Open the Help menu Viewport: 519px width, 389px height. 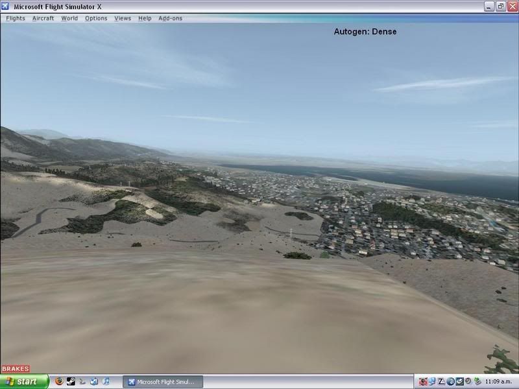coord(145,18)
